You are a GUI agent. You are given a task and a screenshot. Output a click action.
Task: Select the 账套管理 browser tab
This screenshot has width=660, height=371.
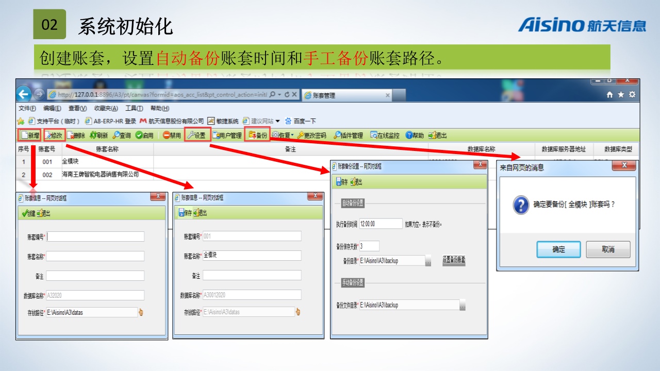coord(345,95)
